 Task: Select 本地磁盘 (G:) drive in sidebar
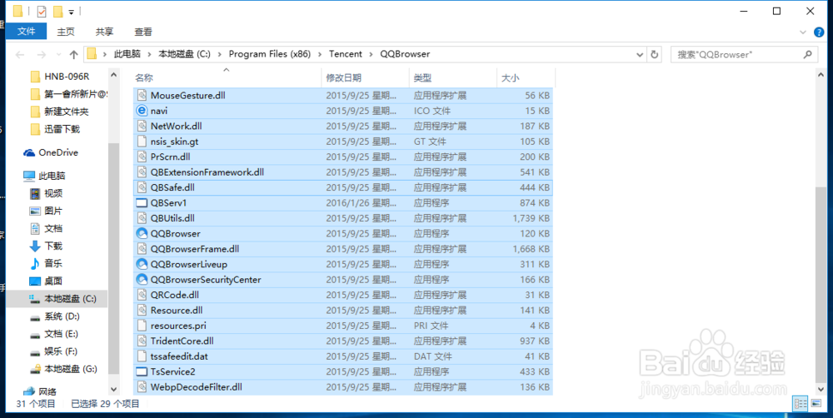click(x=70, y=369)
